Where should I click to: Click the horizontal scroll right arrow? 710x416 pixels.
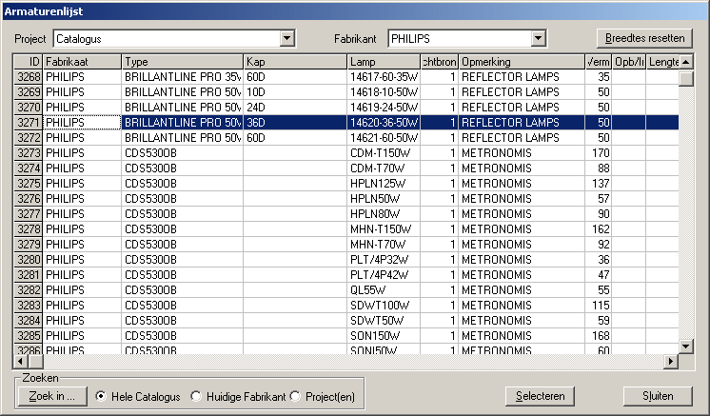pyautogui.click(x=671, y=361)
